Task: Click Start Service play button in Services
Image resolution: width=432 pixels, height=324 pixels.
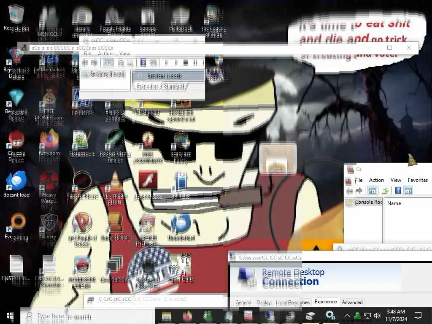Action: [x=166, y=63]
